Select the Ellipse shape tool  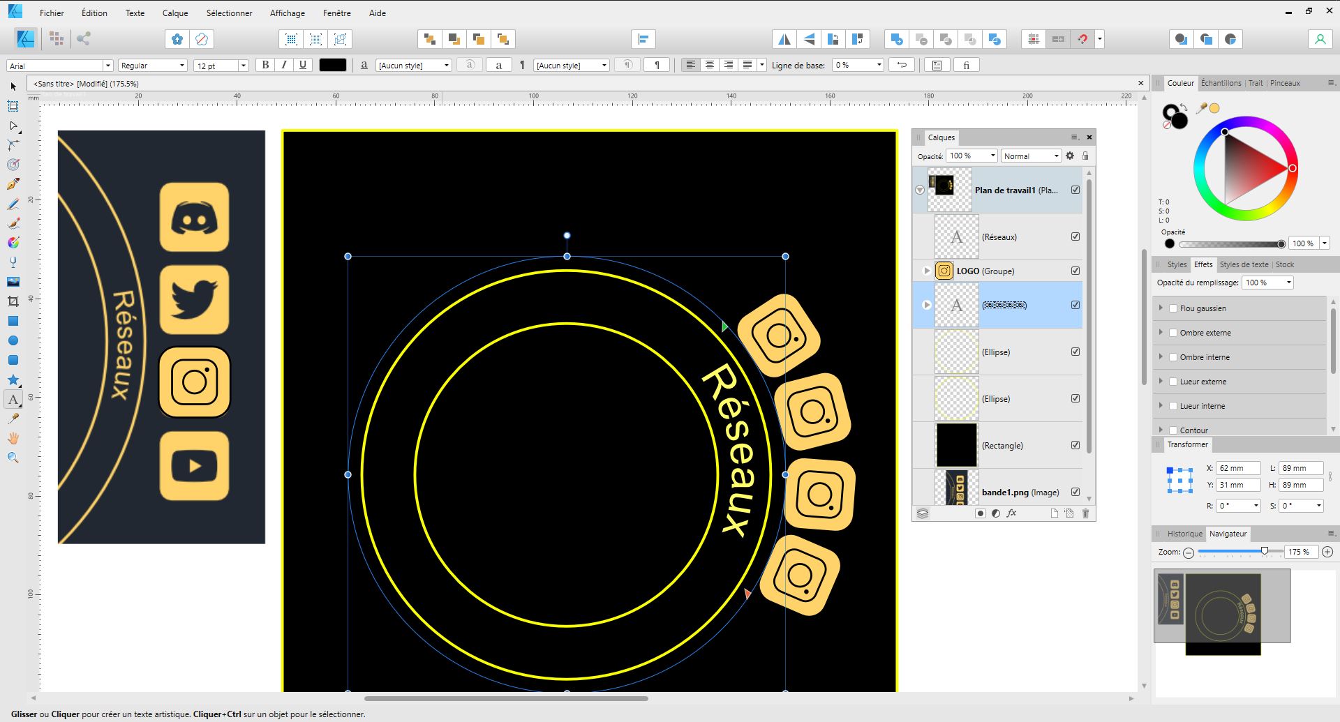[x=13, y=340]
